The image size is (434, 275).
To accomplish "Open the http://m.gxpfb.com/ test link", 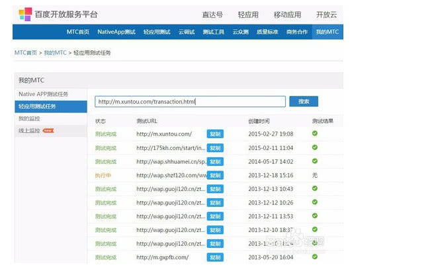I will click(162, 257).
